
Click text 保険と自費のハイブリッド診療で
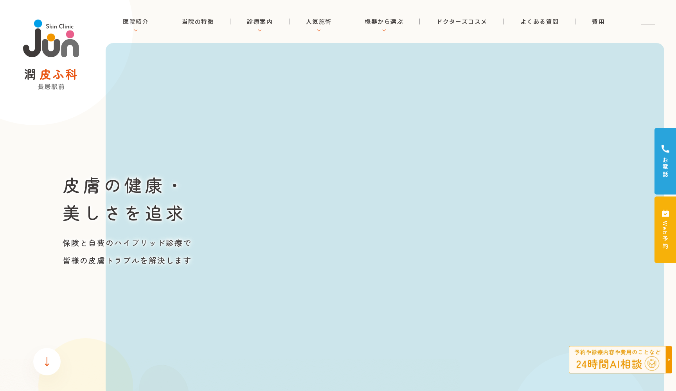point(127,243)
